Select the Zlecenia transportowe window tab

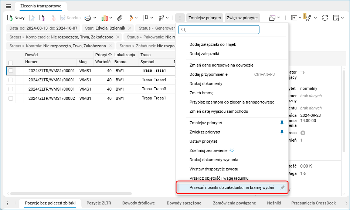coord(41,6)
